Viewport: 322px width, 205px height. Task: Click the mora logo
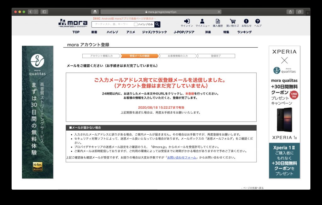point(73,23)
